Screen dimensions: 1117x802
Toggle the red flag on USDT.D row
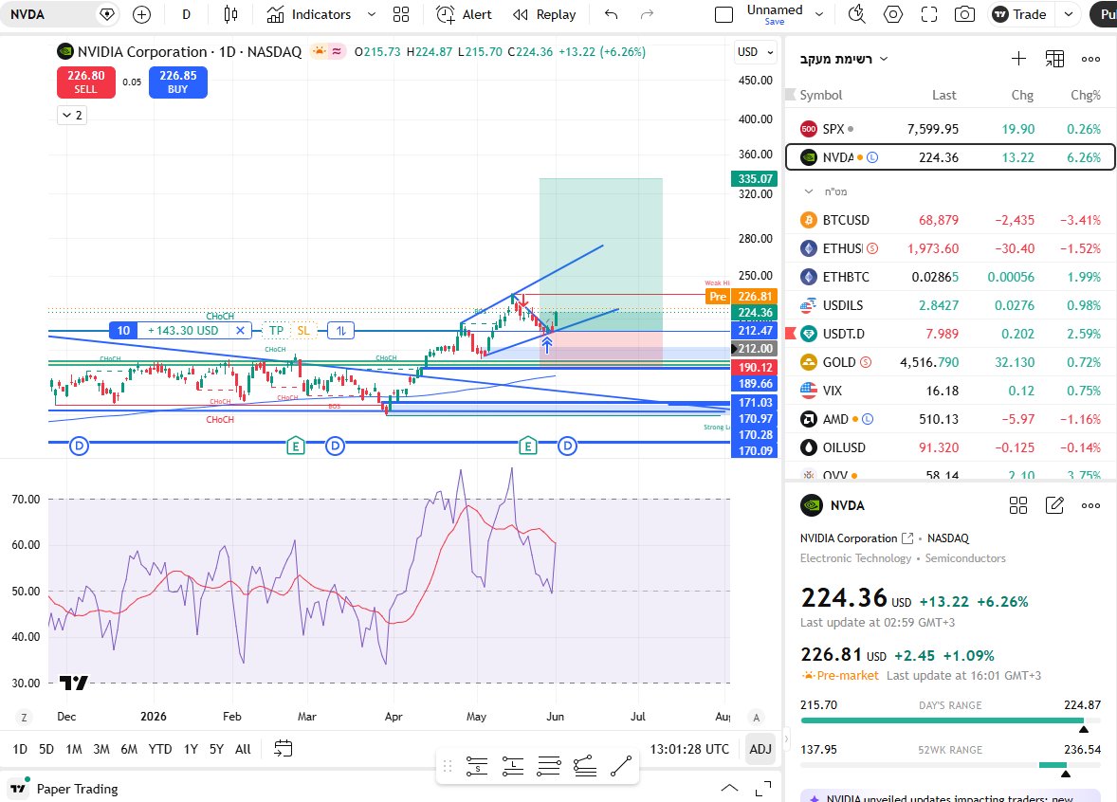click(789, 334)
